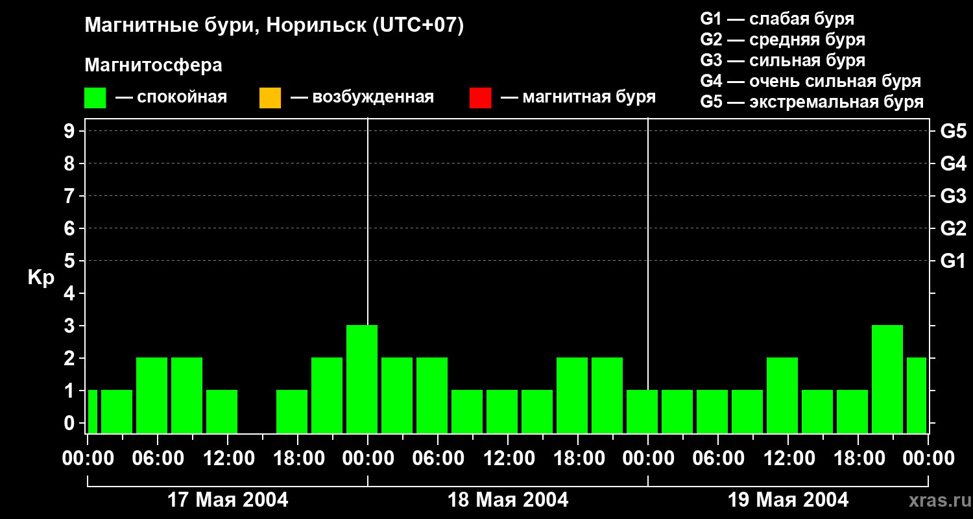The width and height of the screenshot is (973, 519).
Task: Click the narrow first Kp 1 bar at 17 May start
Action: tap(92, 411)
